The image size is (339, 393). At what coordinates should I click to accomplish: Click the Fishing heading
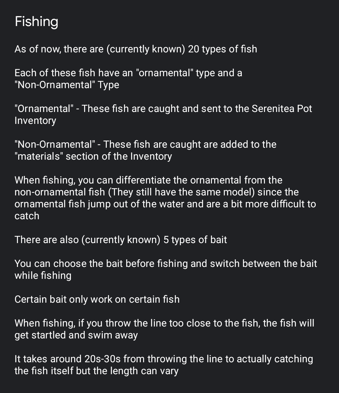(36, 22)
